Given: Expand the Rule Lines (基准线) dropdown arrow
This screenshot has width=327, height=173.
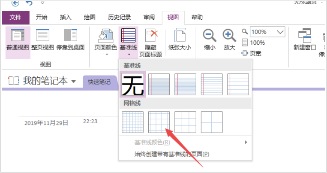Looking at the screenshot, I should (x=128, y=55).
